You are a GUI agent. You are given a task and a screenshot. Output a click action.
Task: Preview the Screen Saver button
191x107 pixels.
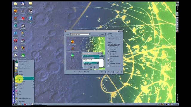114,36
